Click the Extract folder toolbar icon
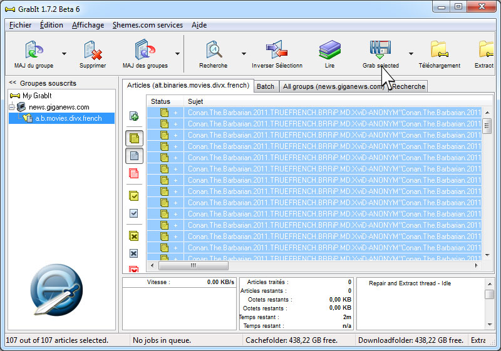501x351 pixels. [x=487, y=49]
